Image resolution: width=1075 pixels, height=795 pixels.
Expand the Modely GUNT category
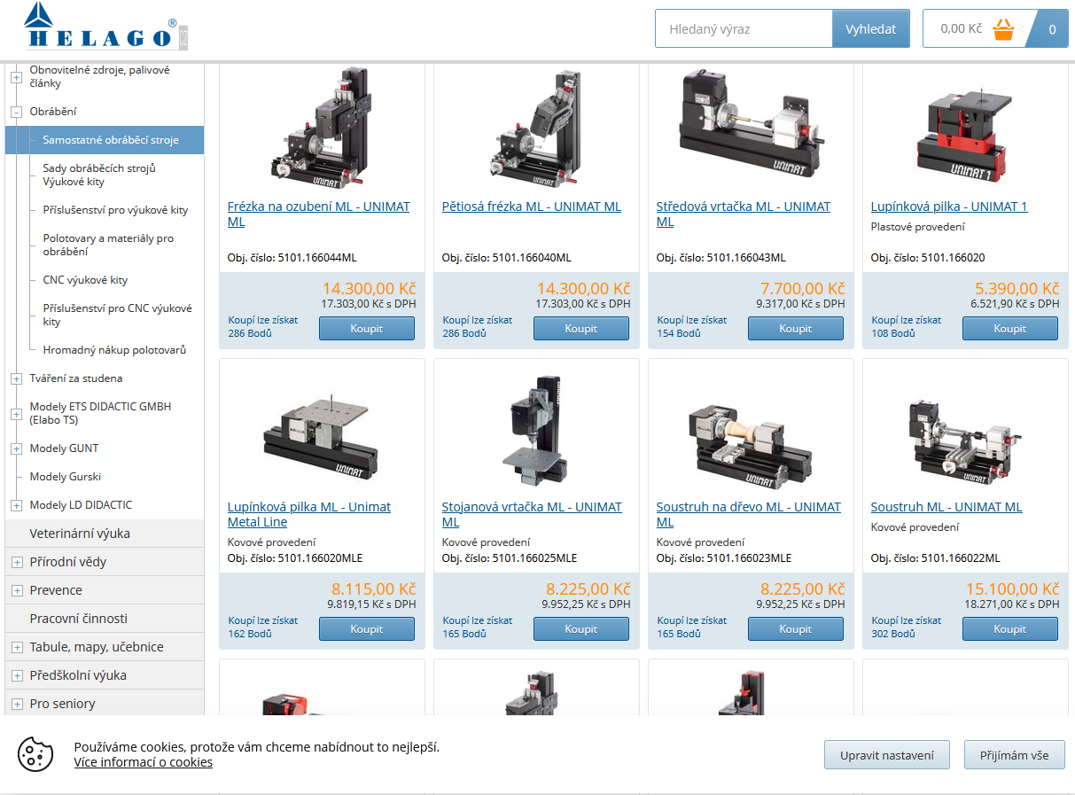(16, 448)
